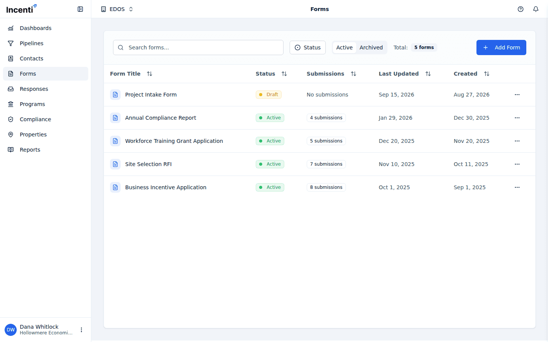Click the 8 submissions badge
The image size is (548, 342).
(x=326, y=187)
